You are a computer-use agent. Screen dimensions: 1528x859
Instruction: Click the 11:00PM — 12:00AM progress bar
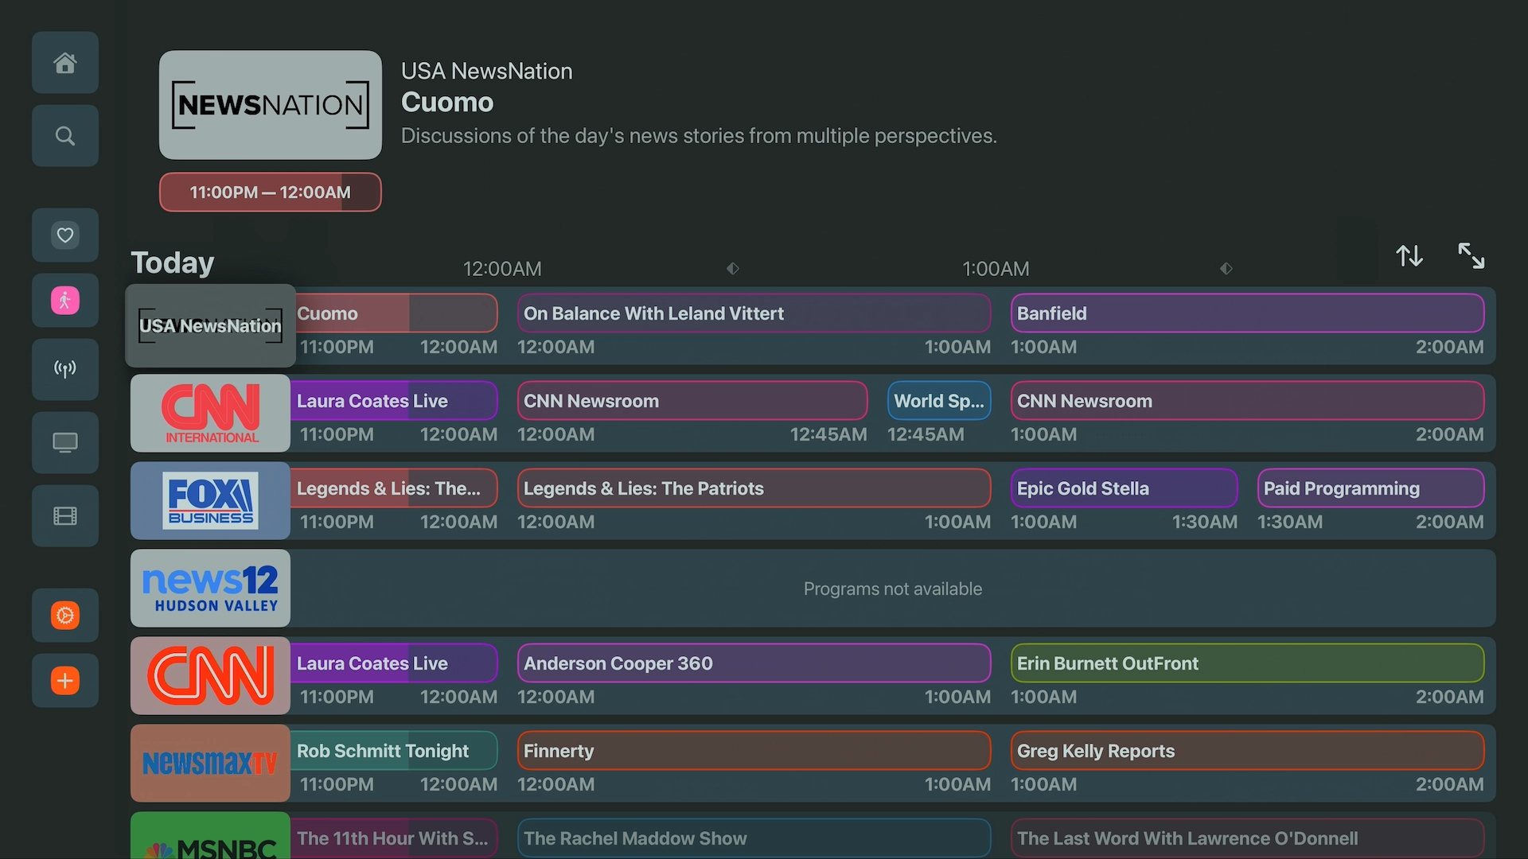tap(271, 192)
